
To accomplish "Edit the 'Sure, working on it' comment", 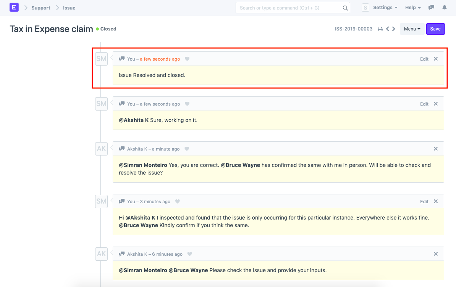I will 424,104.
